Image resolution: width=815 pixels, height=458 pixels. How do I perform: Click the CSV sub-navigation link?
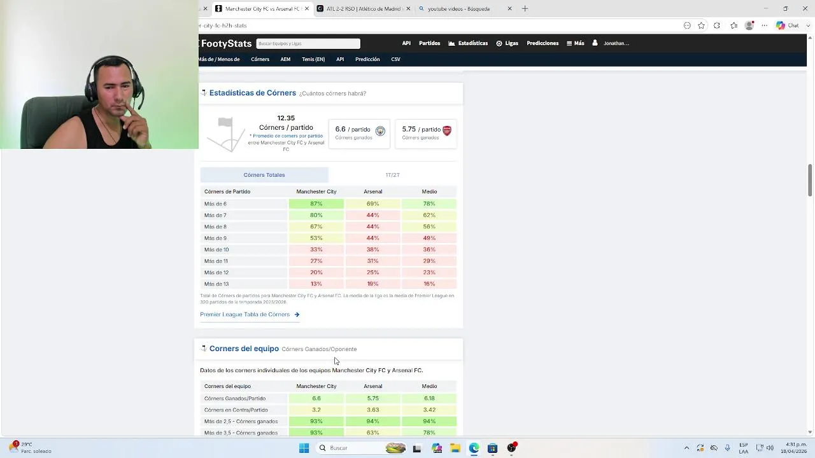tap(395, 59)
